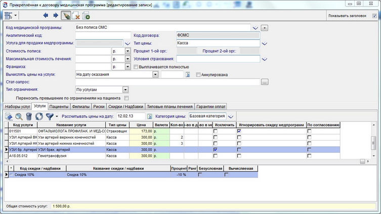Click Код скидки / надбавки column header
This screenshot has width=381, height=214.
coord(40,168)
